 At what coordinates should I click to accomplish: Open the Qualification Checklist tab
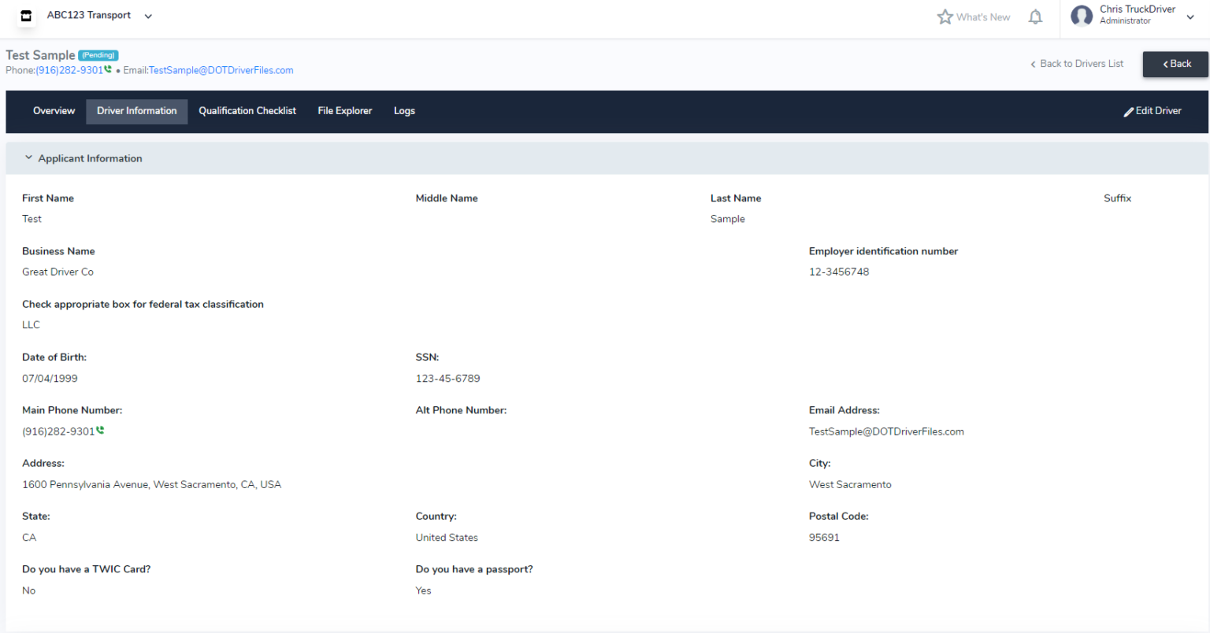point(247,111)
